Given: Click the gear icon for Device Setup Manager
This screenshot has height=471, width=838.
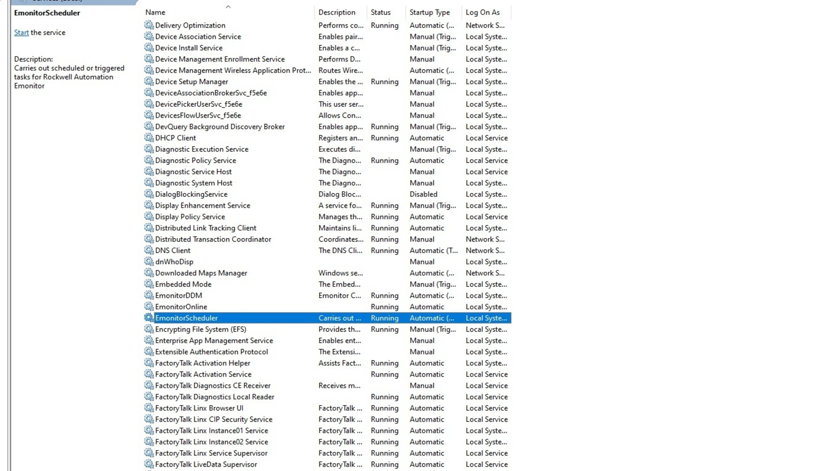Looking at the screenshot, I should point(149,81).
